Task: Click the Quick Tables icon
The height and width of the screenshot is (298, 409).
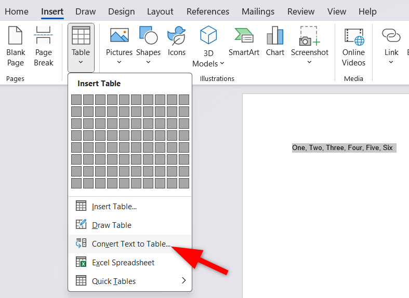Action: (81, 280)
